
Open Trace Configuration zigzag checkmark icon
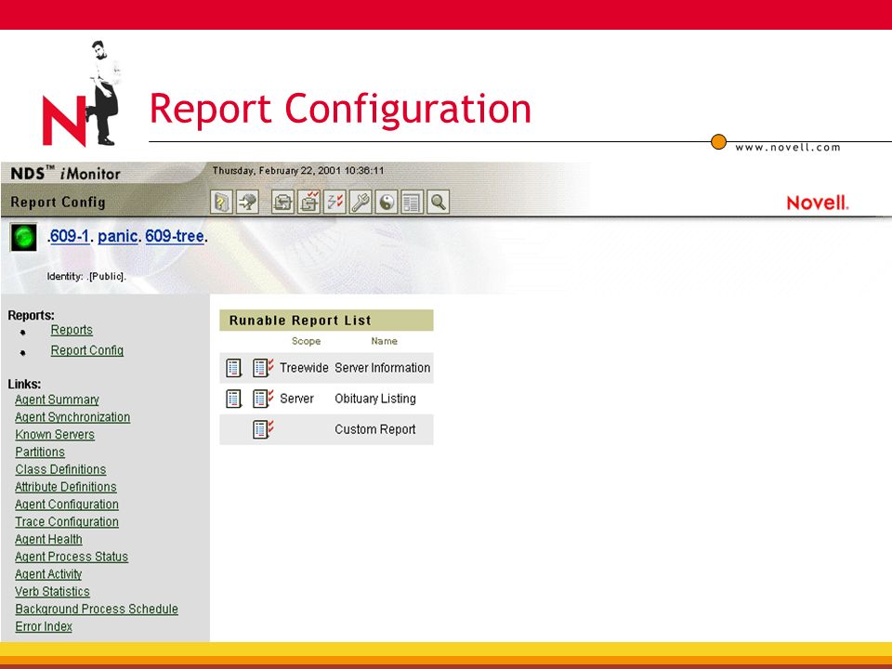[x=334, y=202]
